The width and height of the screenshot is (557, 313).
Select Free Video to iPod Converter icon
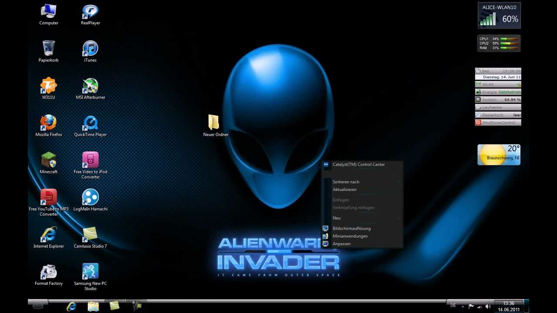tap(91, 165)
